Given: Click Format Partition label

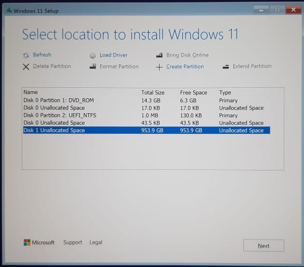Looking at the screenshot, I should tap(119, 66).
